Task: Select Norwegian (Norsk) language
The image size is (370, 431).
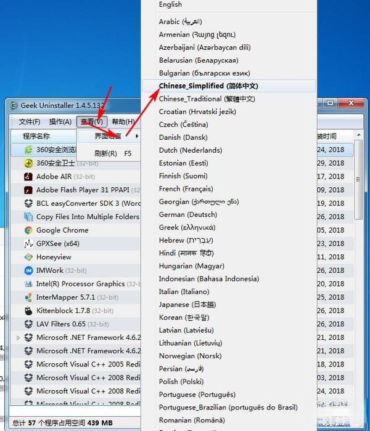Action: point(229,356)
